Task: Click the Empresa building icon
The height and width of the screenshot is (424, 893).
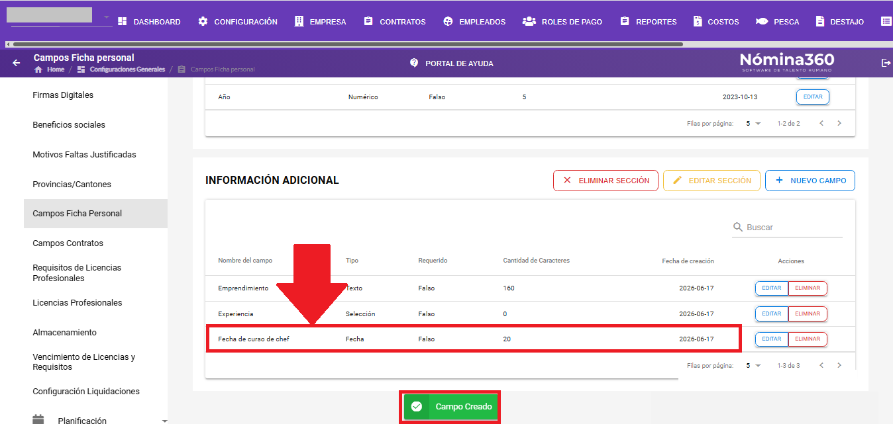Action: [x=299, y=21]
